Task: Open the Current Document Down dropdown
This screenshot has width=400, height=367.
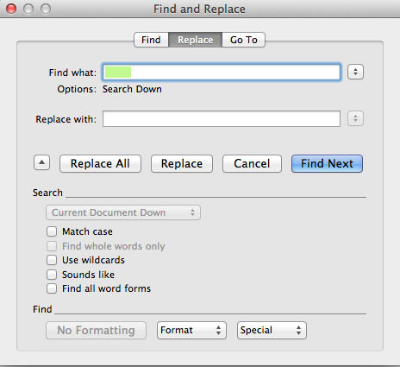Action: (123, 212)
